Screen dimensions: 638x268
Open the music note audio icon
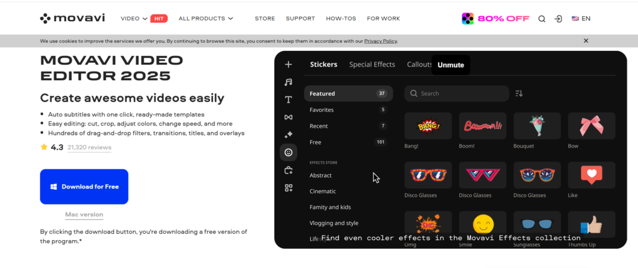pos(288,82)
